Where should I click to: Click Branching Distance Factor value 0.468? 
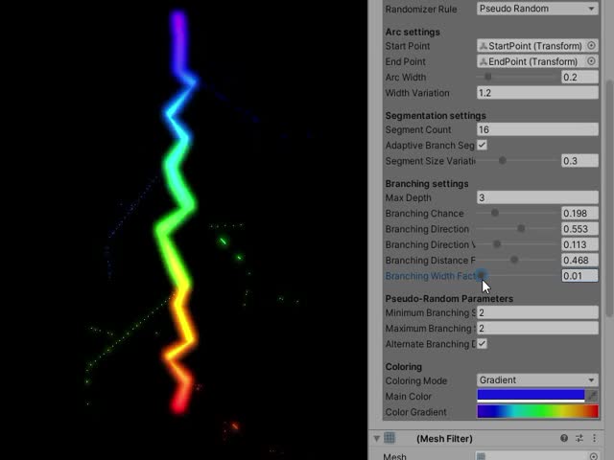point(579,260)
